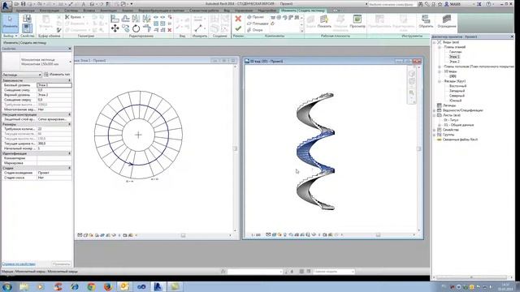Screen dimensions: 520x292
Task: Click the desired number of risers field
Action: point(54,129)
